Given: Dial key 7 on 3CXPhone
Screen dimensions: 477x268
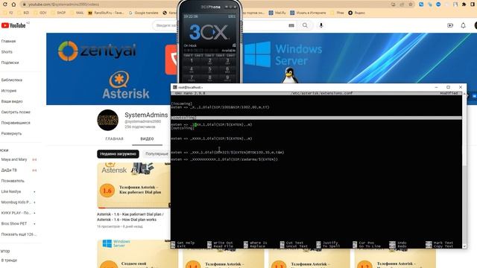Looking at the screenshot, I should coord(192,78).
